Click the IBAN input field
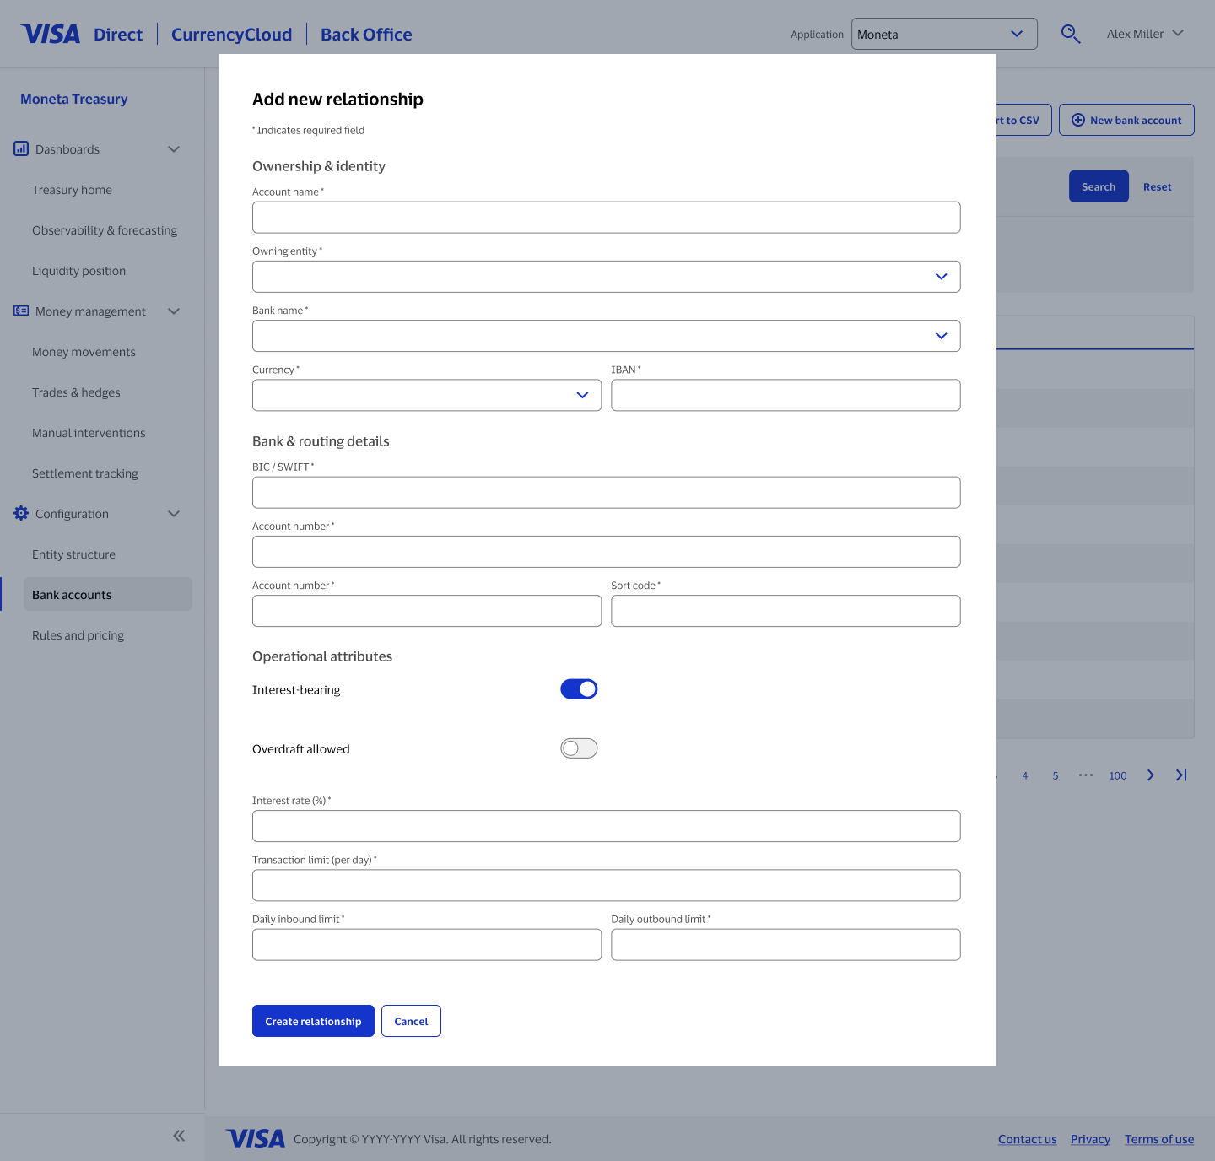 click(x=786, y=395)
